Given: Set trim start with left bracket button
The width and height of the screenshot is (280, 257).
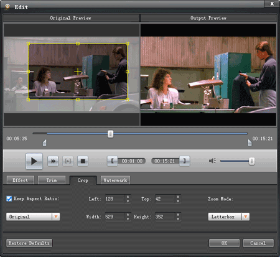Looking at the screenshot, I should coord(112,161).
